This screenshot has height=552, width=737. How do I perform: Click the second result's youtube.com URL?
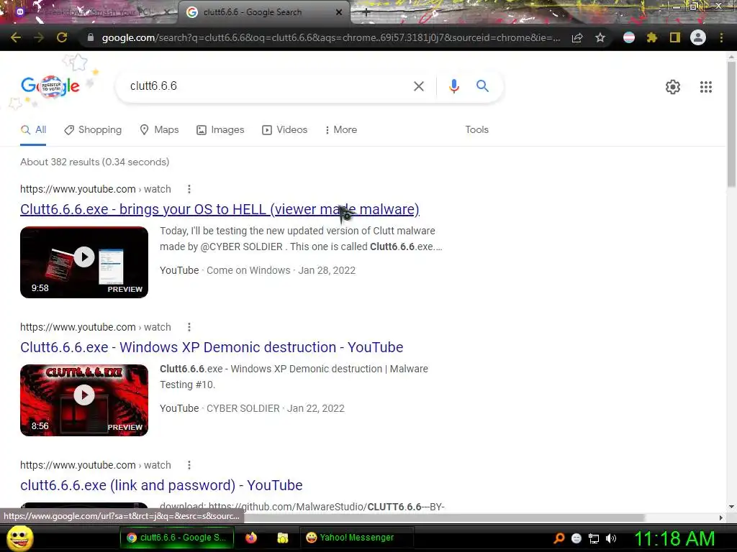point(96,327)
